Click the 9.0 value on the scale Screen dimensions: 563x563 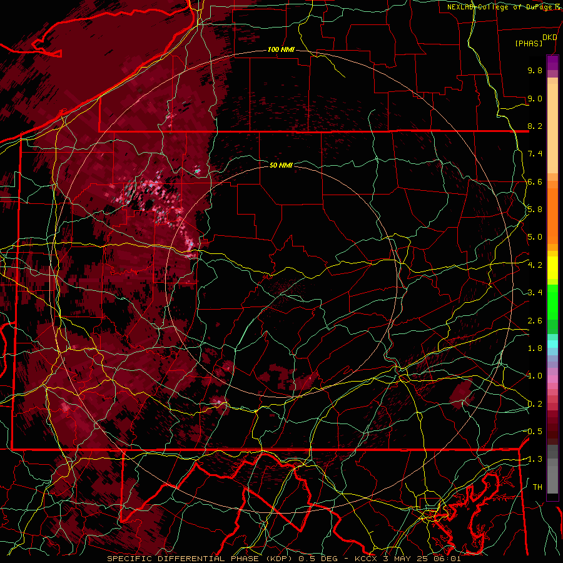coord(535,98)
